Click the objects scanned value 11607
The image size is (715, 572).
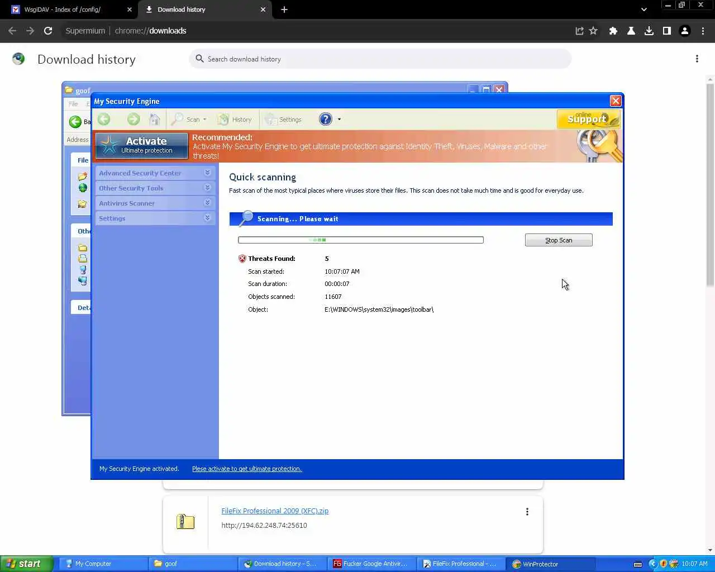pos(333,297)
